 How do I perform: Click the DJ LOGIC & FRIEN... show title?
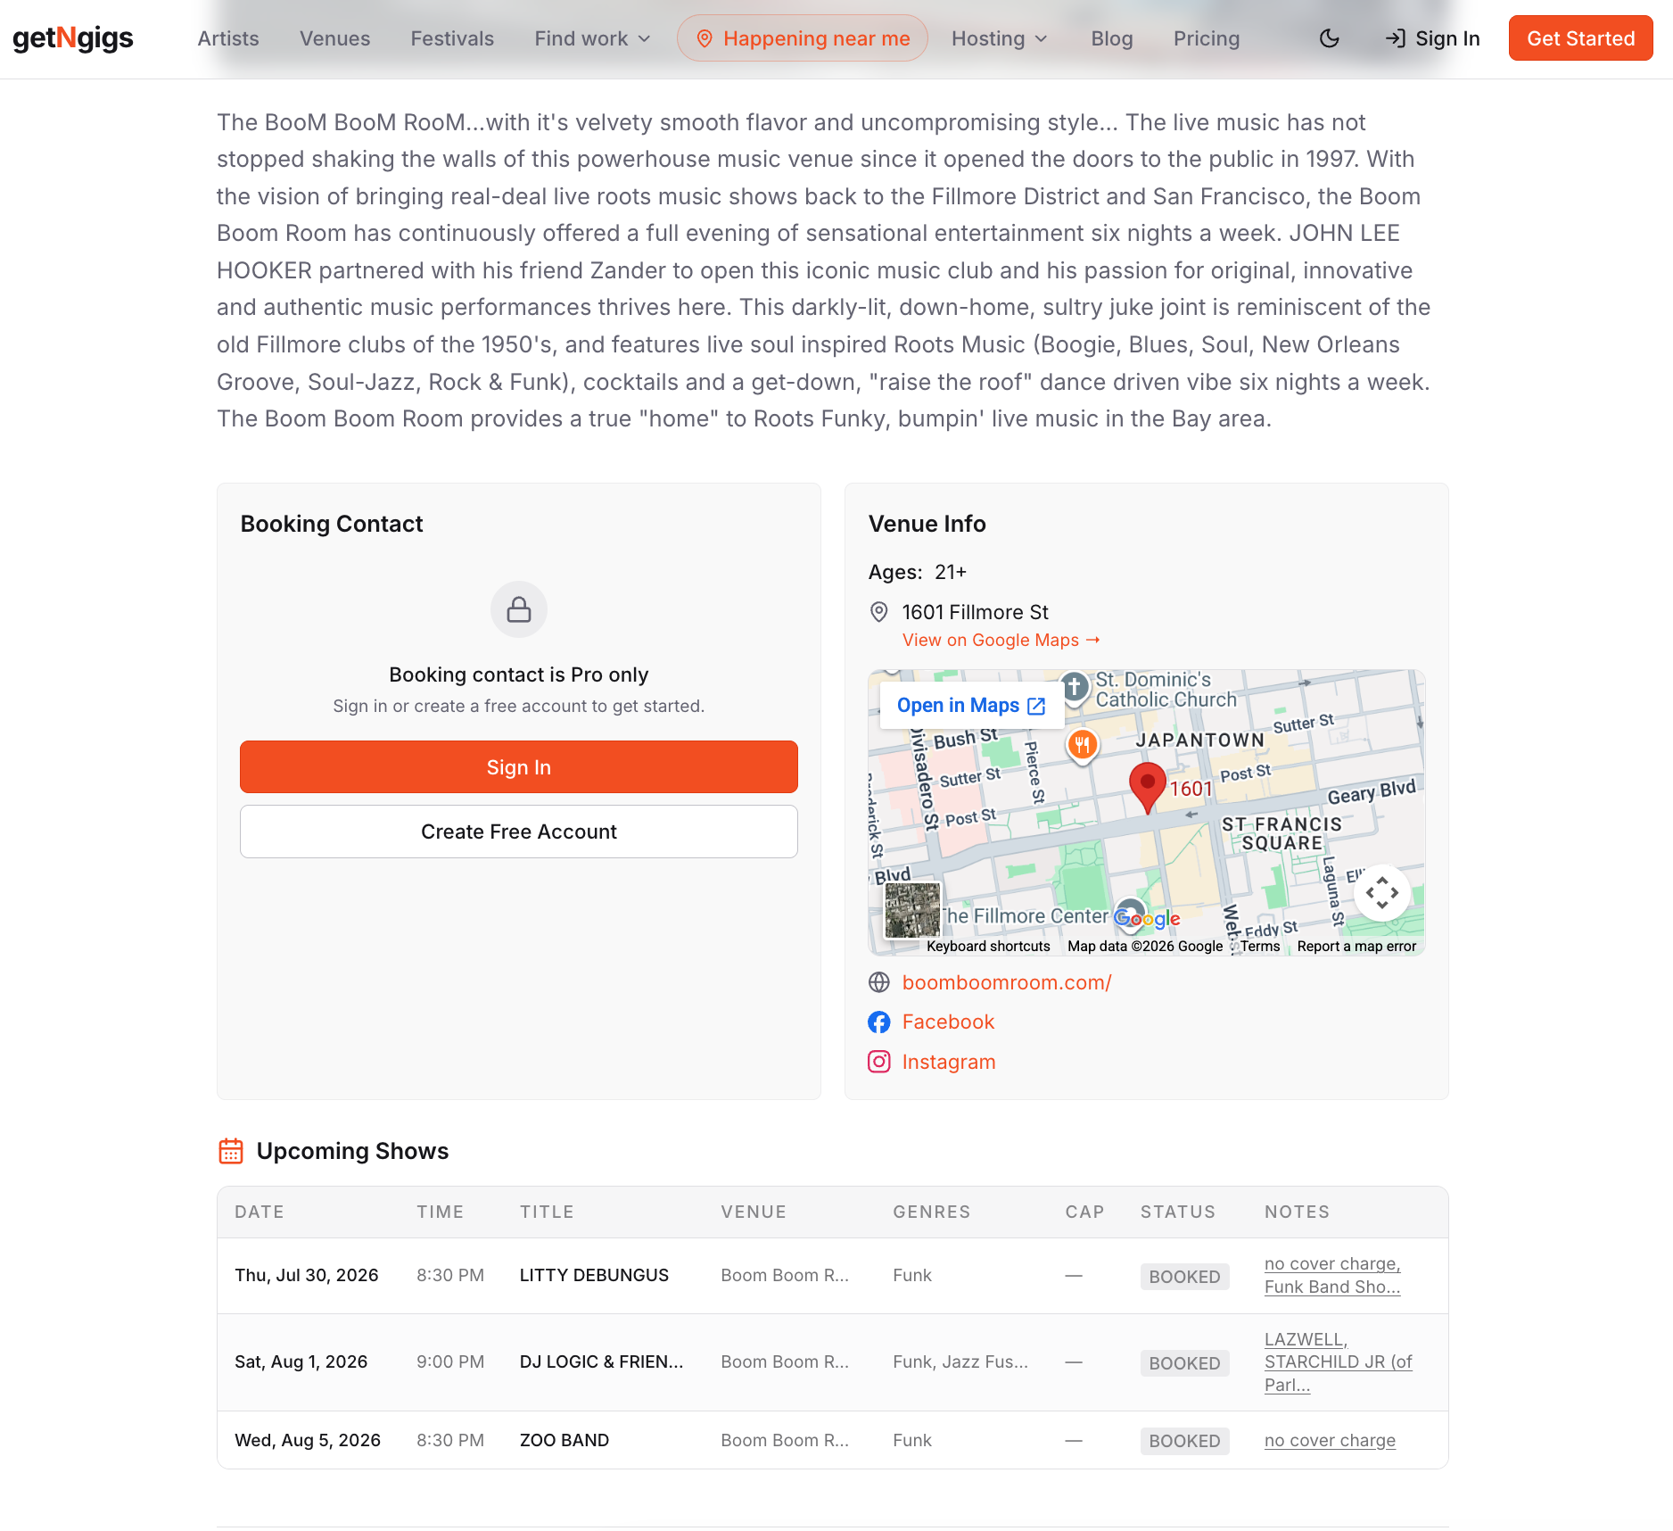coord(601,1362)
